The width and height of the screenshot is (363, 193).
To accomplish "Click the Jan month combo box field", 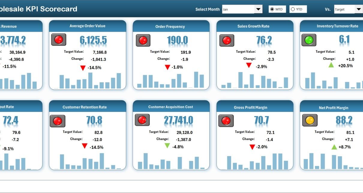I will [x=238, y=9].
